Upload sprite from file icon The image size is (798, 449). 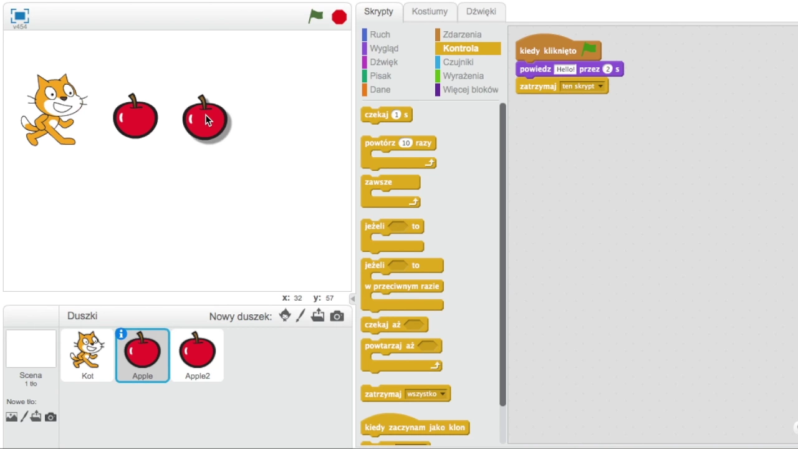coord(318,316)
